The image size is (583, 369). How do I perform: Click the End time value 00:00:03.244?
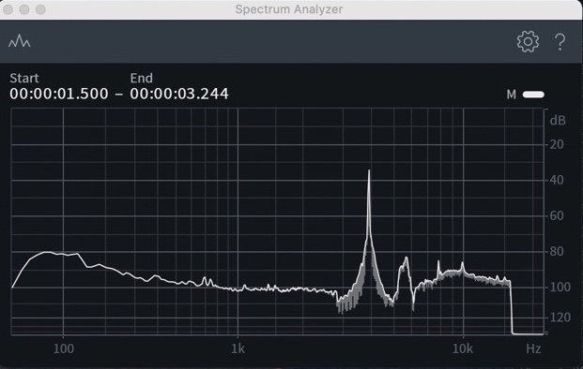point(179,94)
